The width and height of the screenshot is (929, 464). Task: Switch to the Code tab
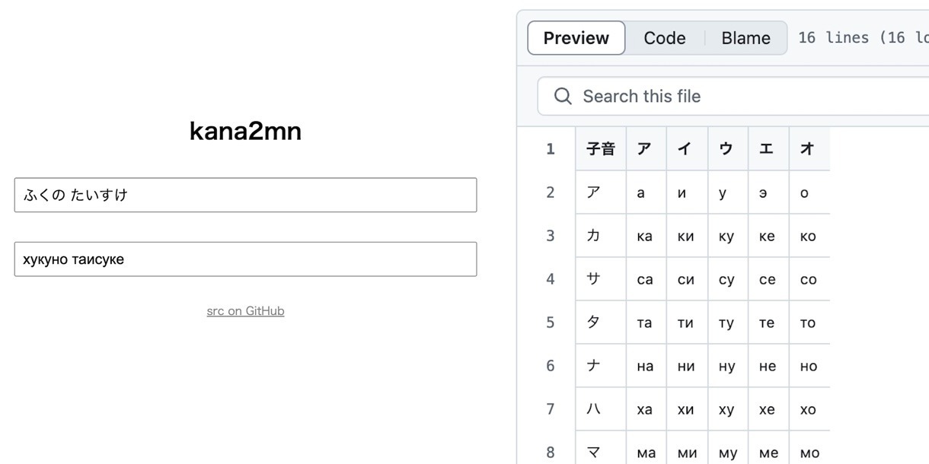point(665,38)
